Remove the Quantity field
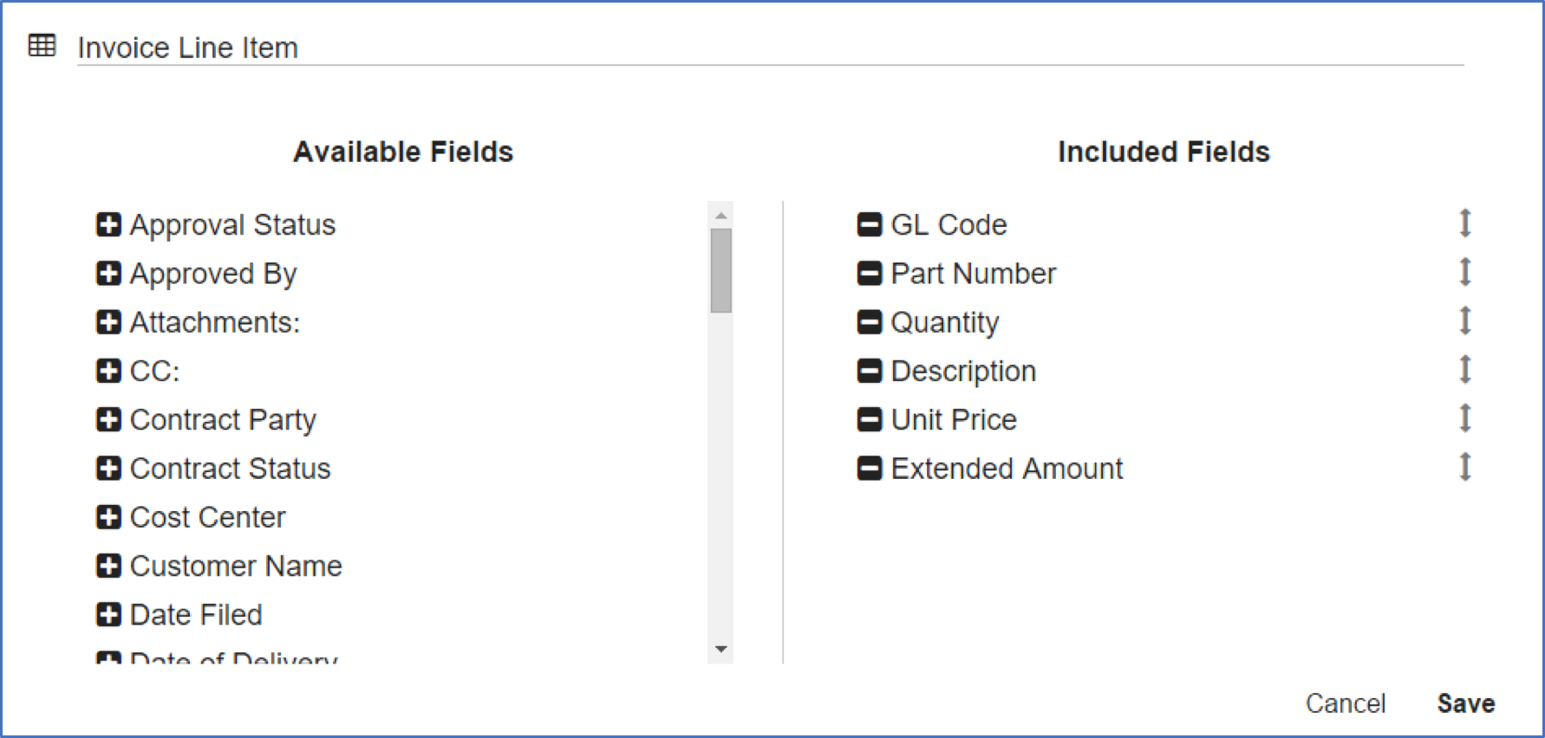This screenshot has width=1545, height=738. coord(869,322)
